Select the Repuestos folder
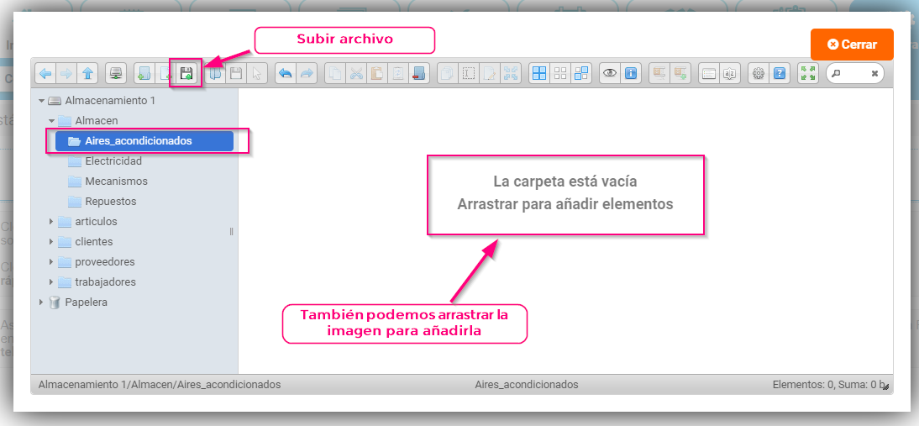 (x=110, y=202)
